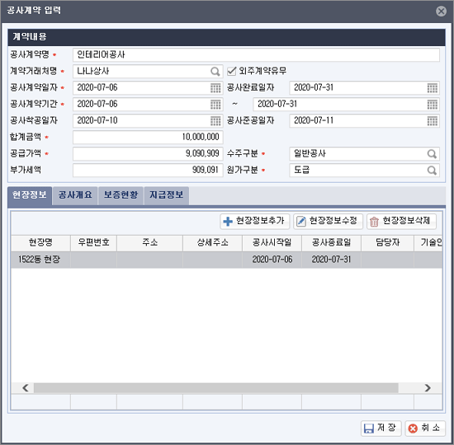Open calendar icon for 공사완료일자
Image resolution: width=454 pixels, height=445 pixels.
pos(433,88)
